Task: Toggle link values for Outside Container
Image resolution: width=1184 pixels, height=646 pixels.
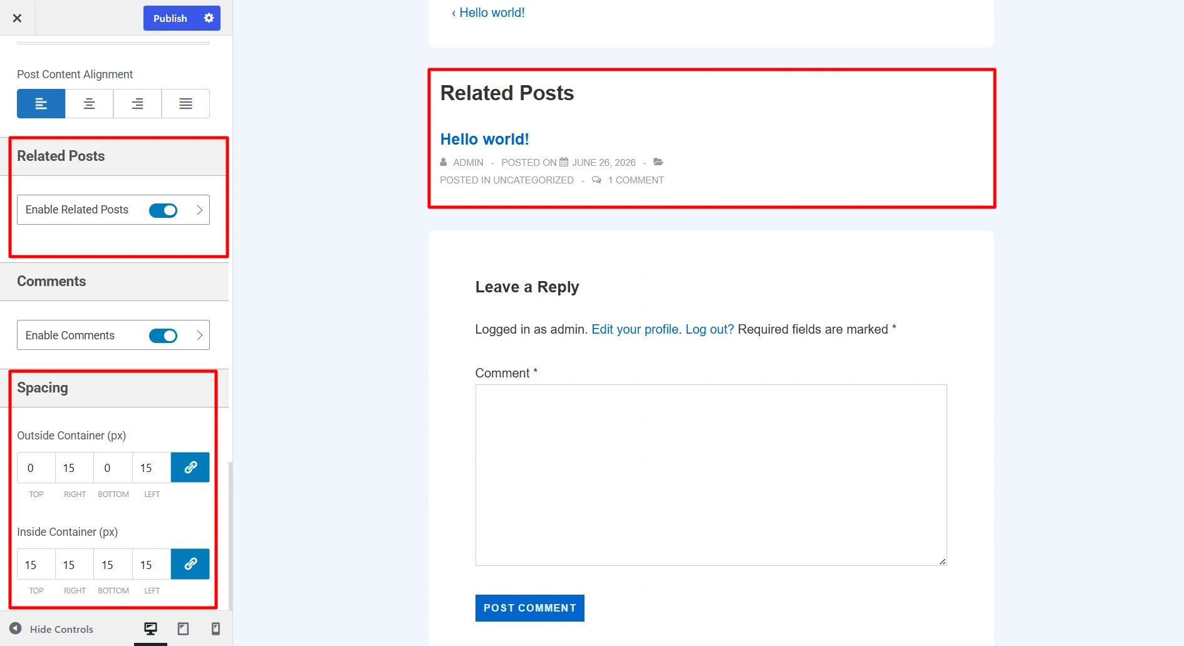Action: pyautogui.click(x=190, y=468)
